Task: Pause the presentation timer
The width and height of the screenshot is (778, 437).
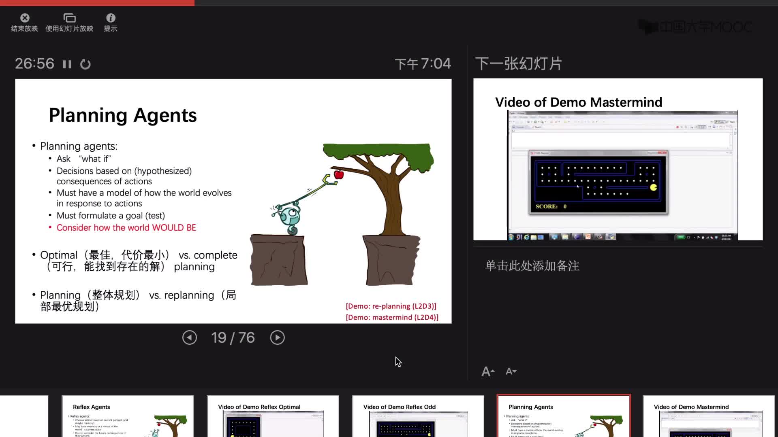Action: point(67,64)
